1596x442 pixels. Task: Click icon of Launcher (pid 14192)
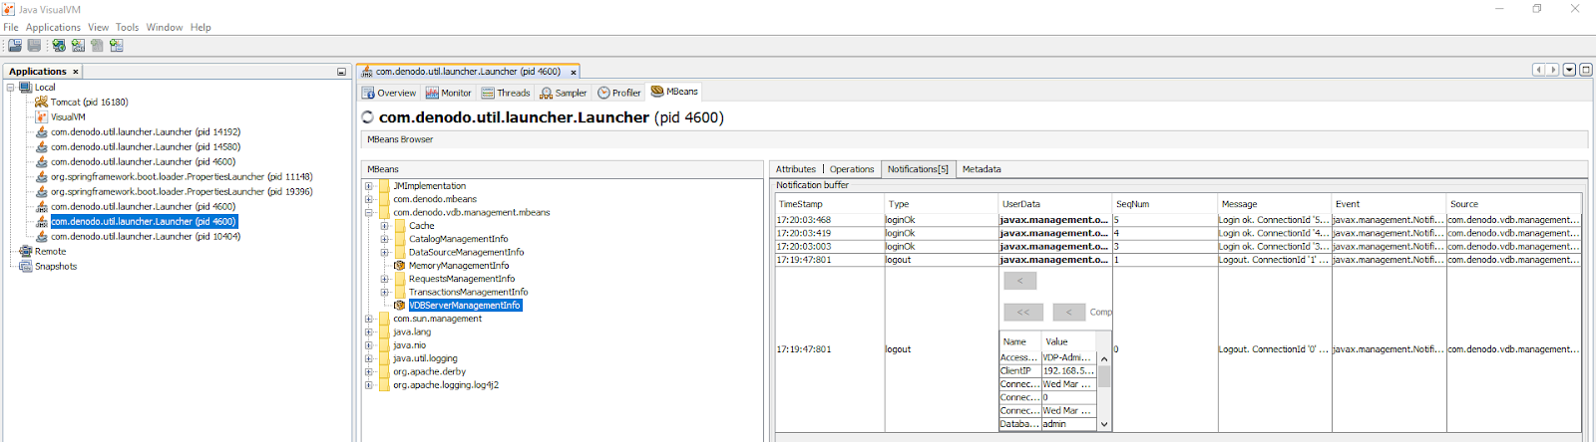click(x=41, y=131)
